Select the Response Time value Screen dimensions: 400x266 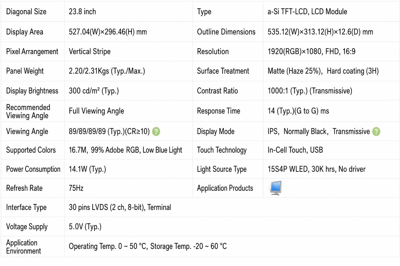pos(298,111)
